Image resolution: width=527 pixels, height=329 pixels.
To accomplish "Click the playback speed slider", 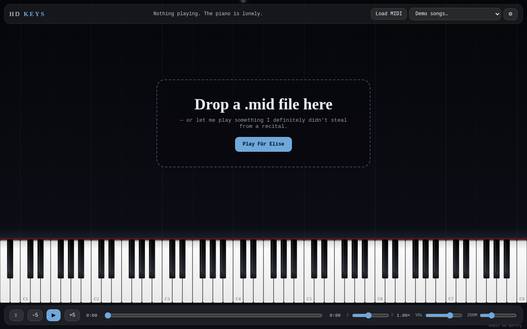I will [371, 315].
